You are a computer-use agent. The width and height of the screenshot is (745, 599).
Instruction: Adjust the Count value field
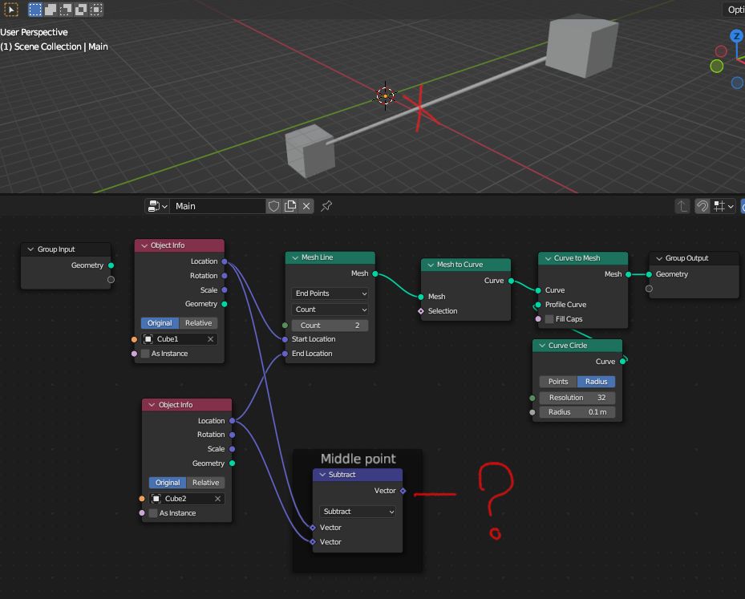click(x=330, y=326)
